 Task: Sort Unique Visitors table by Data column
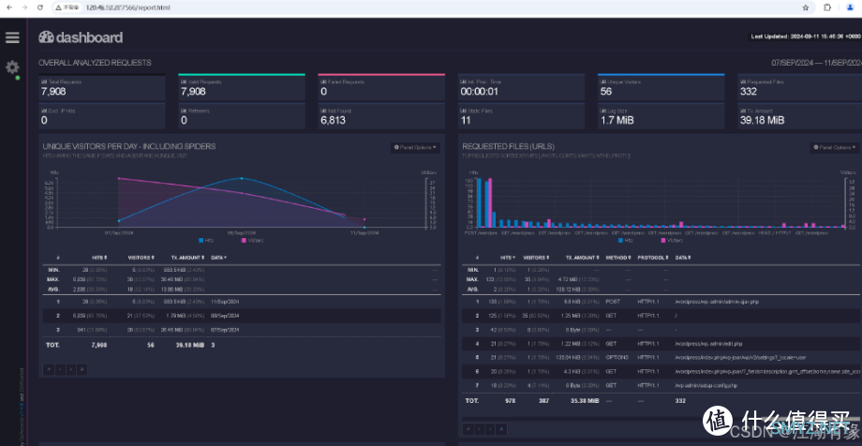point(219,258)
